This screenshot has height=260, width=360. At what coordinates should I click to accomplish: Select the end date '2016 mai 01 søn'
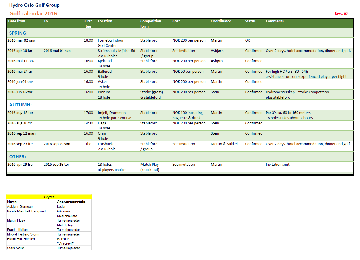click(57, 51)
